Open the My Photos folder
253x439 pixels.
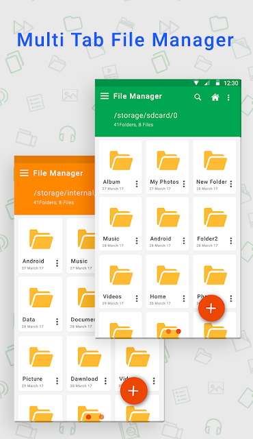pyautogui.click(x=168, y=167)
